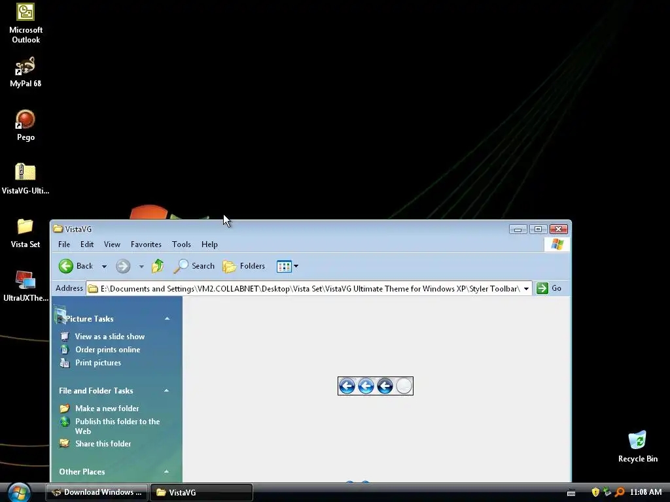Click View as a slide show

click(x=110, y=337)
